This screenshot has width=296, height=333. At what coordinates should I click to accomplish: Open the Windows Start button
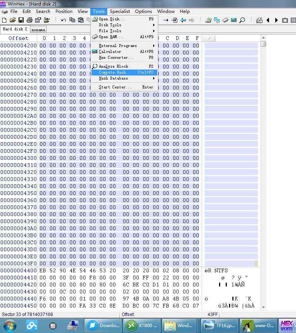pyautogui.click(x=10, y=326)
